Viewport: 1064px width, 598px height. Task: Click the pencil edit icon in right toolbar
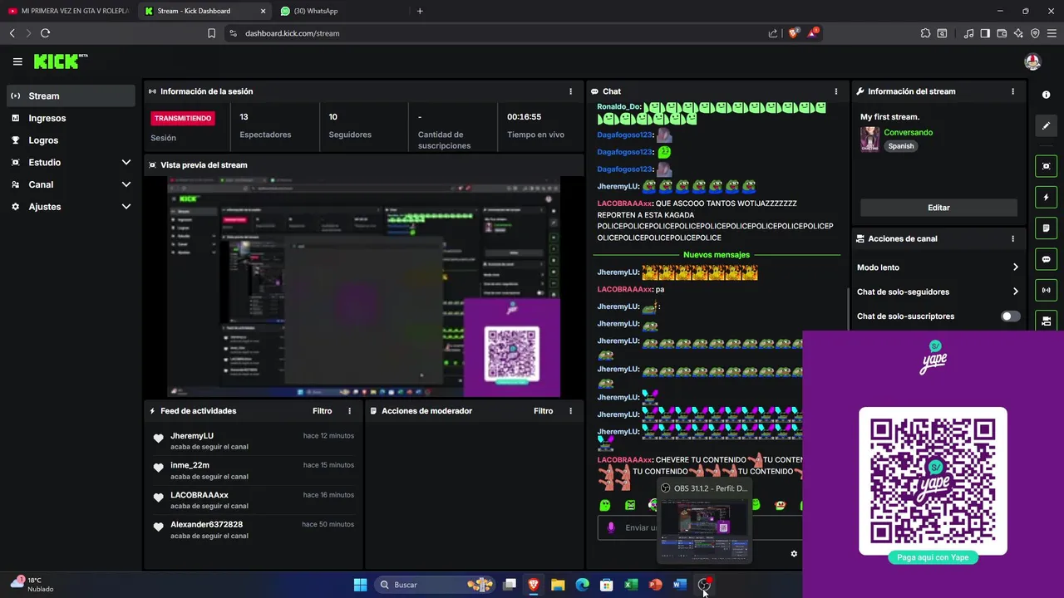1046,125
